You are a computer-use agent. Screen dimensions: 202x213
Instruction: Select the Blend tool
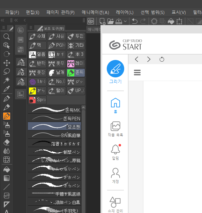[x=7, y=151]
